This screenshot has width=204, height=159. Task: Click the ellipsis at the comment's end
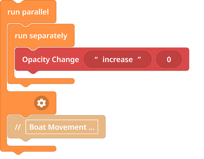pos(91,127)
